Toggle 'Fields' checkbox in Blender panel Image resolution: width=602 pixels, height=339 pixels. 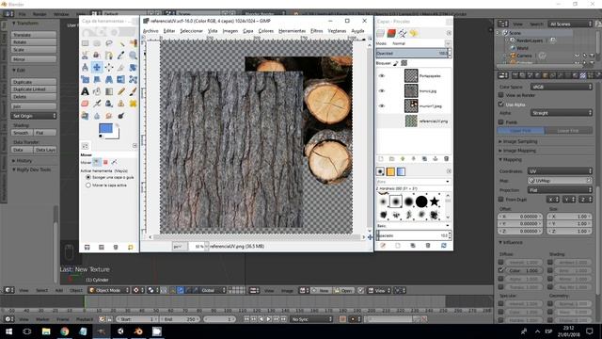click(x=500, y=121)
